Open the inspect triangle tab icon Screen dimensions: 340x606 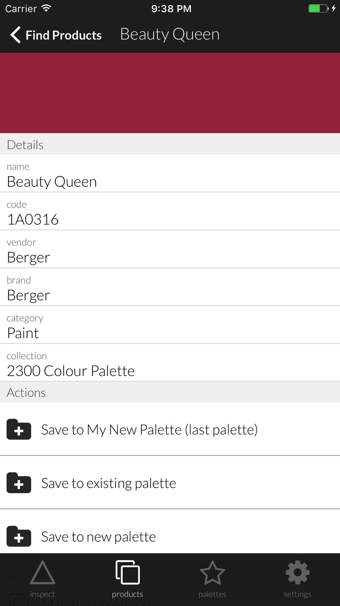tap(42, 573)
